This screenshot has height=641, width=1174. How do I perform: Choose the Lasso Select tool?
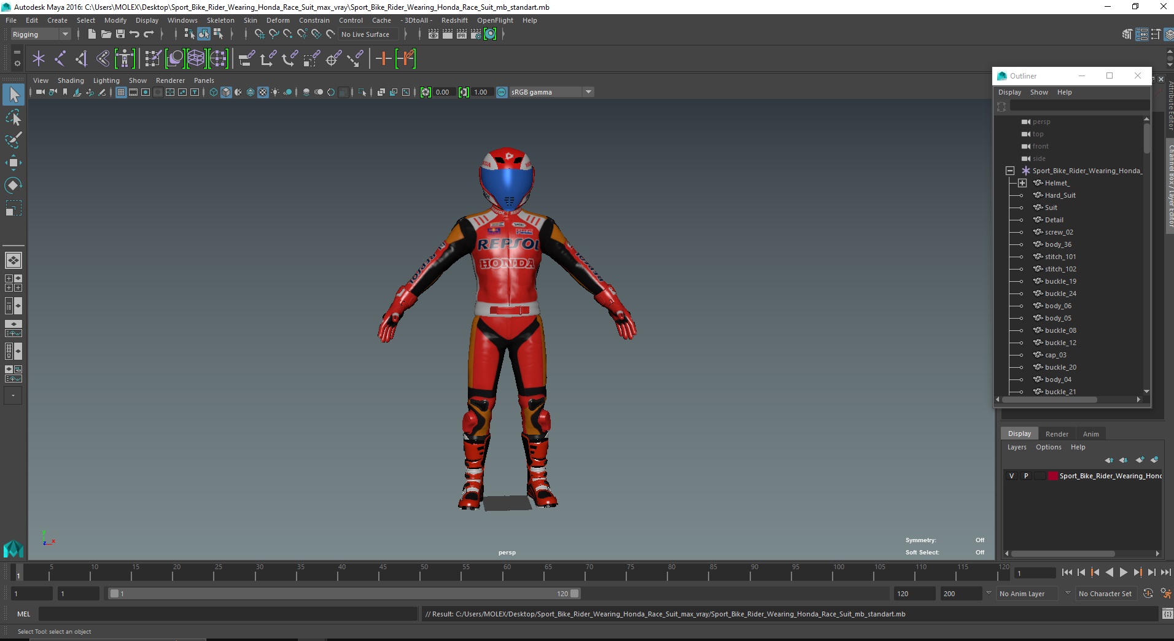14,117
